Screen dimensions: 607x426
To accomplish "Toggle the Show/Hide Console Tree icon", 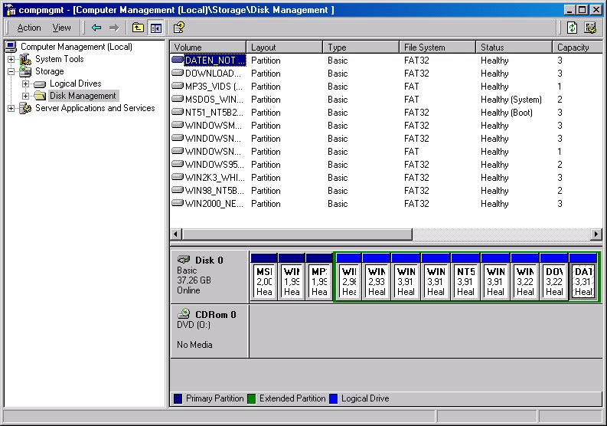I will click(x=156, y=28).
